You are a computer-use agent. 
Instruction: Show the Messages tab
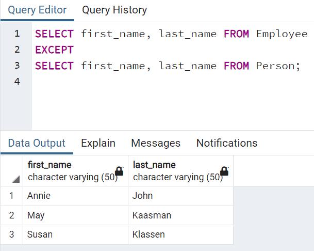(156, 143)
